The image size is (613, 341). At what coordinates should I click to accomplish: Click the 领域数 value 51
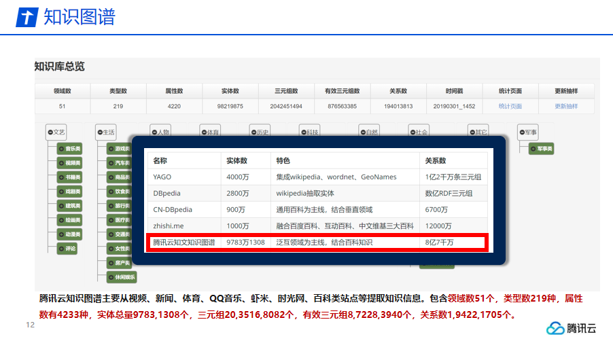(x=62, y=106)
